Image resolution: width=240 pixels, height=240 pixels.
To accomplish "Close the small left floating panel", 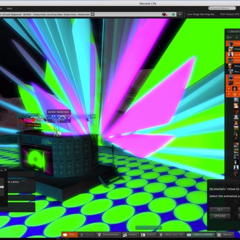I will point(5,169).
